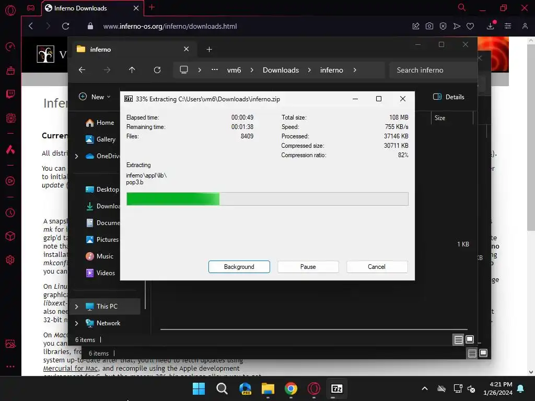Refresh the File Explorer view
The height and width of the screenshot is (401, 535).
(x=157, y=70)
